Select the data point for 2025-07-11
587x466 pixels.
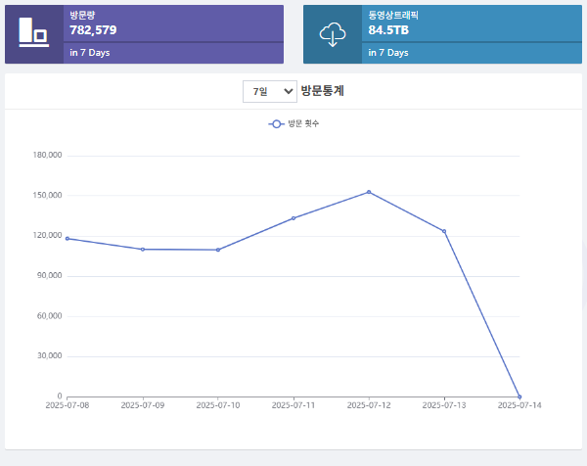tap(293, 217)
